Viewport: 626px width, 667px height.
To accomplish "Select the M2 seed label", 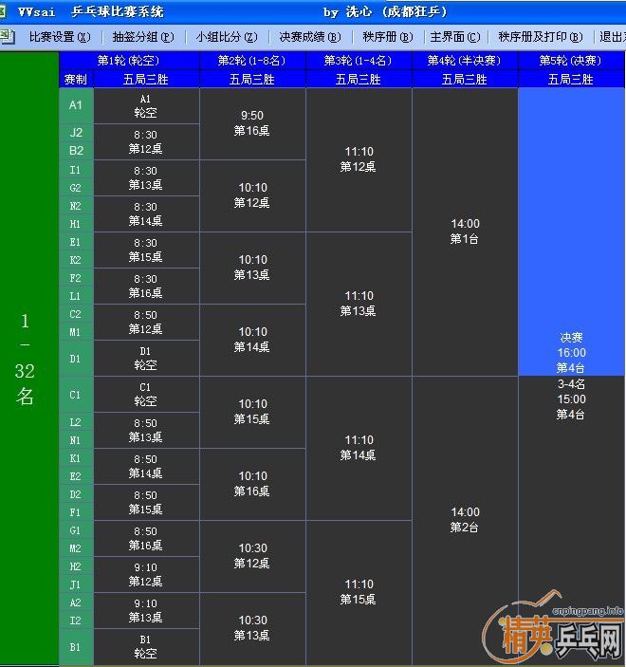I will pyautogui.click(x=76, y=548).
